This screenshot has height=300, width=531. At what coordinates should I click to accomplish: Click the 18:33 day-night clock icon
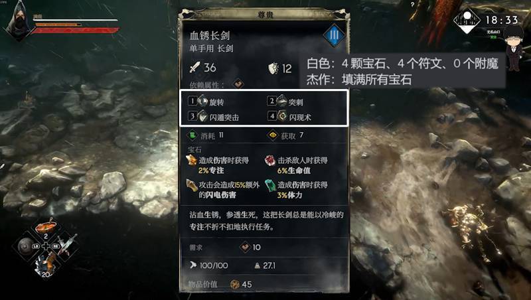467,21
